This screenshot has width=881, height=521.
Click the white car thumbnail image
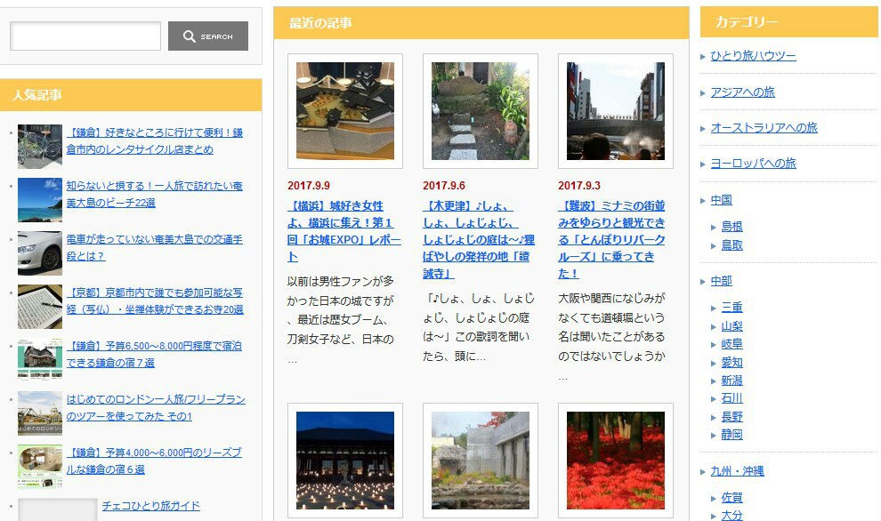click(40, 253)
